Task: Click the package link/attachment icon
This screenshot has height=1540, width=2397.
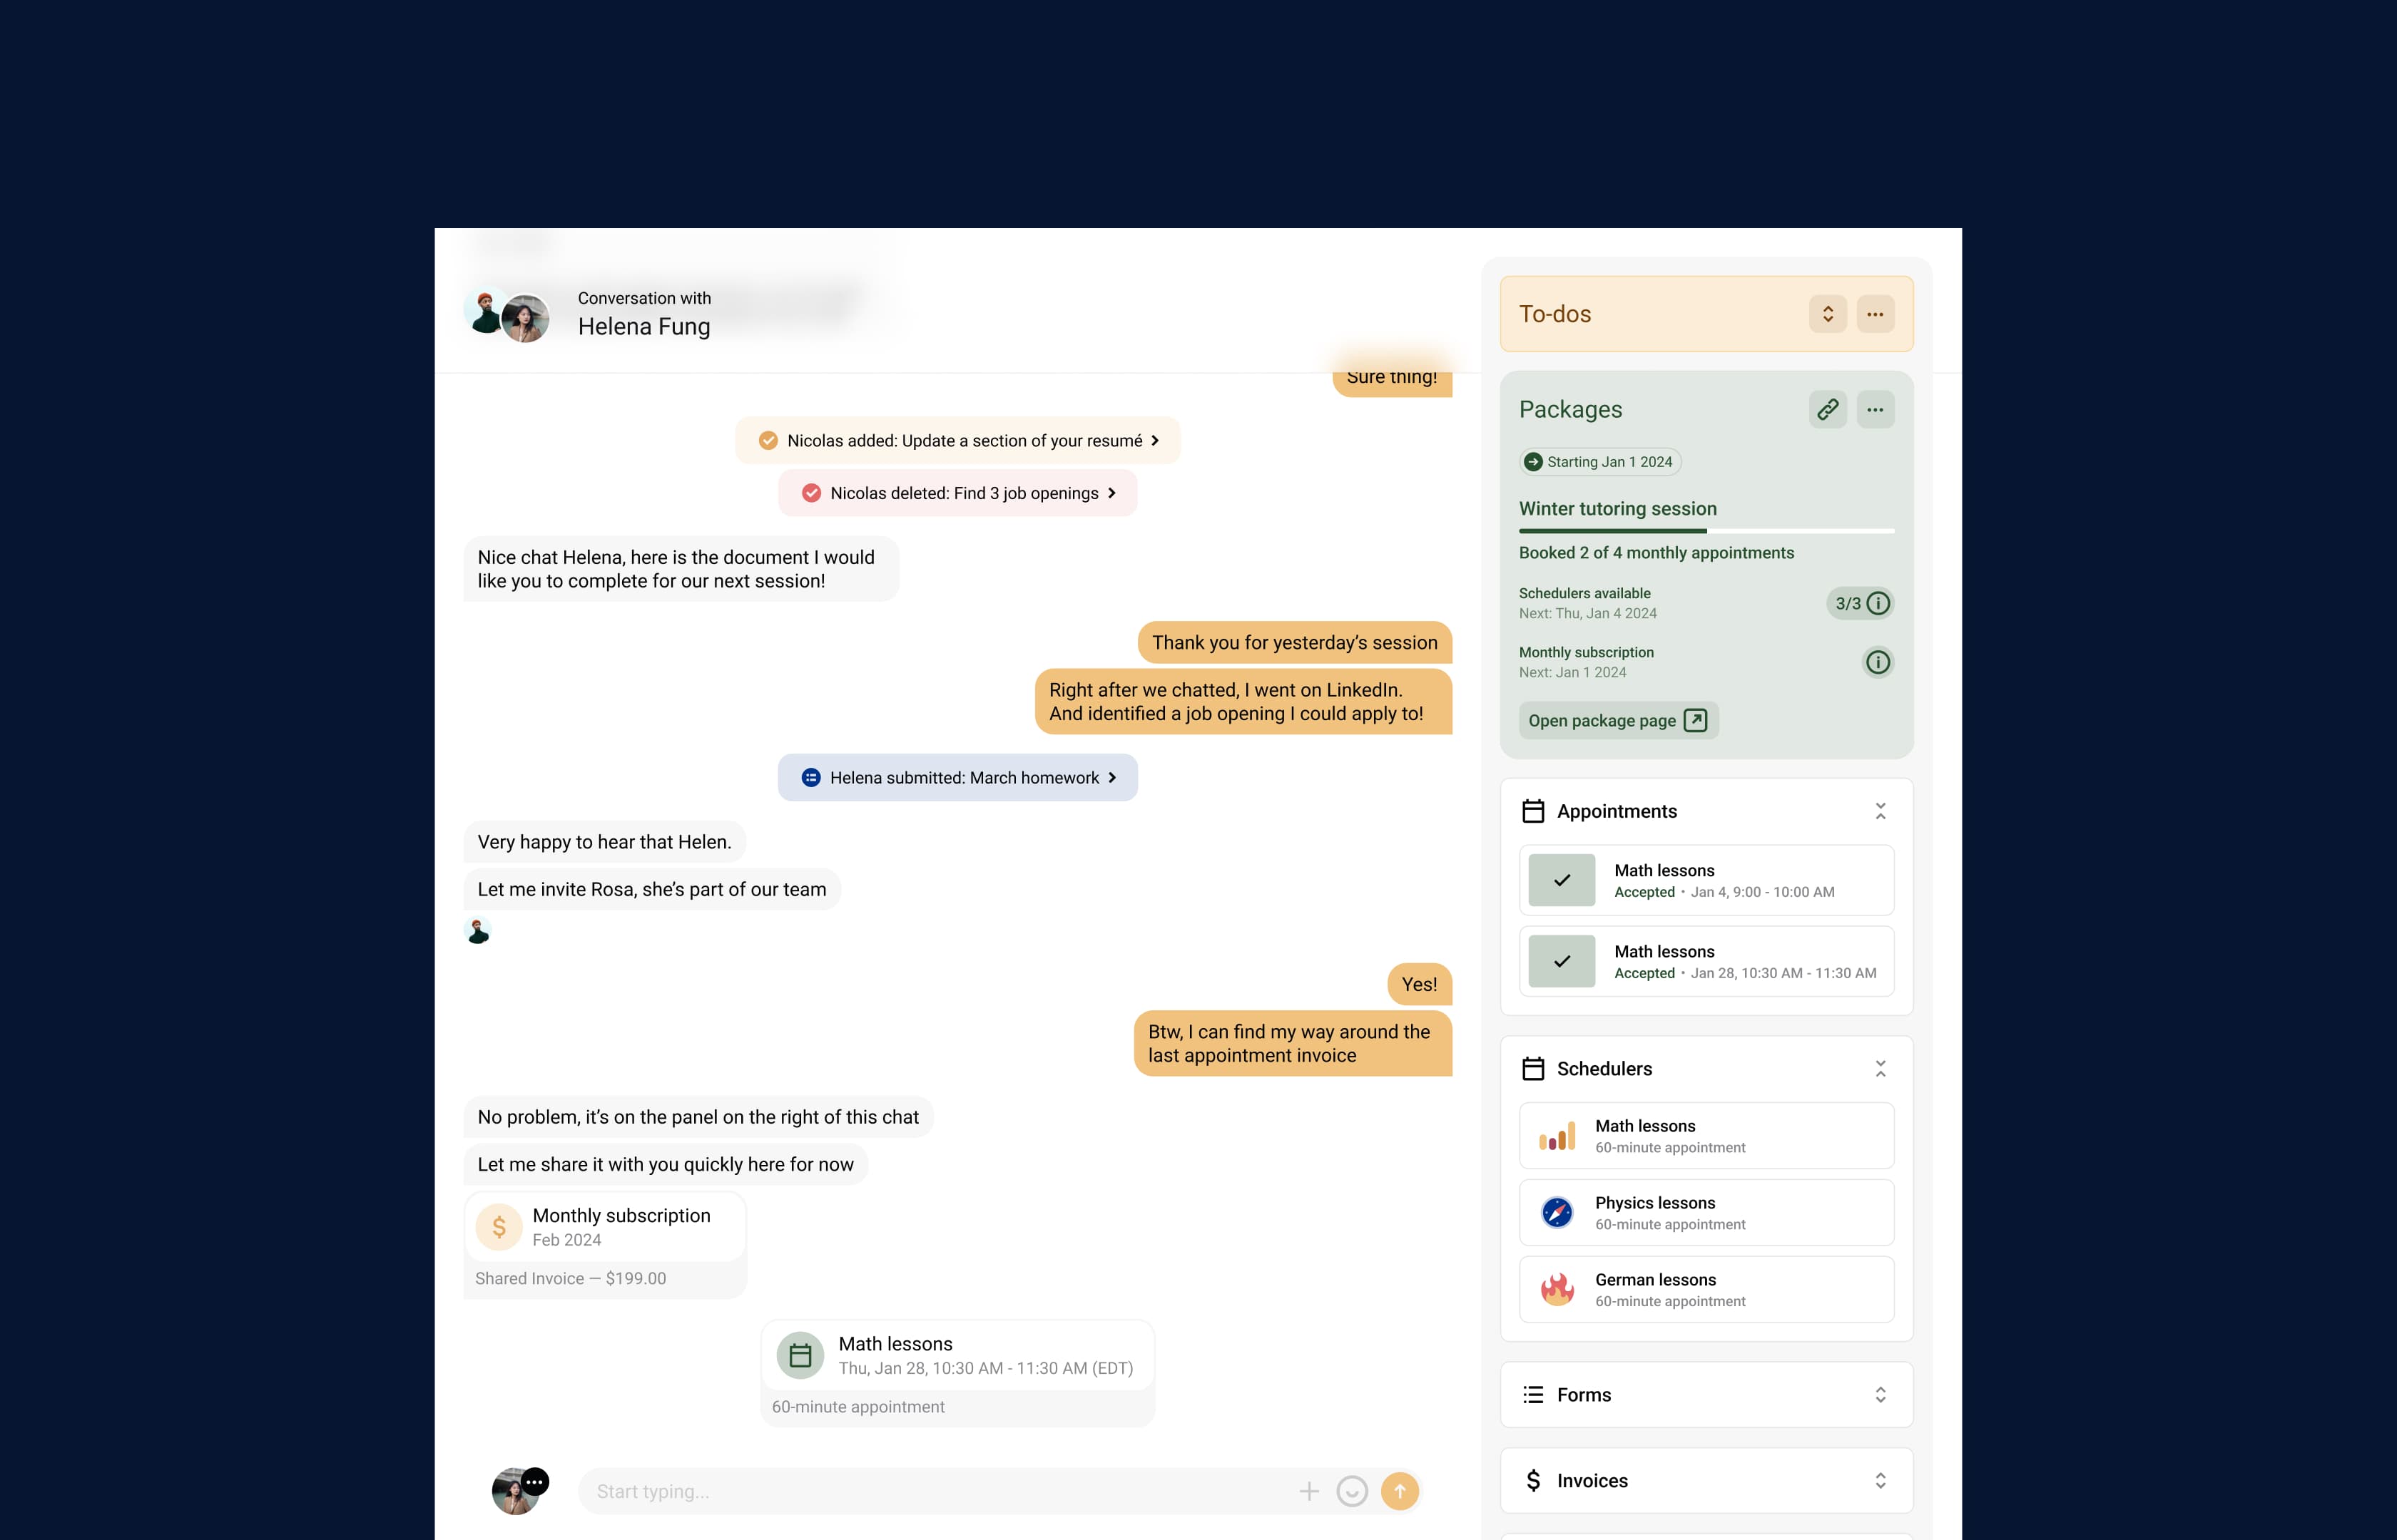Action: [1828, 409]
